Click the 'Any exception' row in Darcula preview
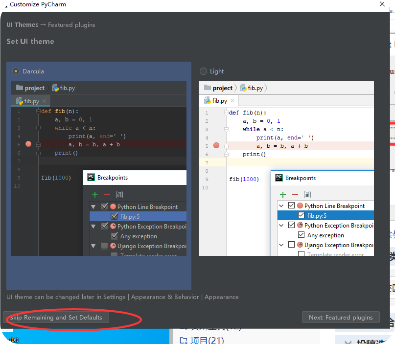The image size is (395, 344). tap(139, 236)
